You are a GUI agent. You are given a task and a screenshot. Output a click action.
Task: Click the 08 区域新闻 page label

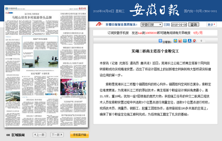click(15, 135)
